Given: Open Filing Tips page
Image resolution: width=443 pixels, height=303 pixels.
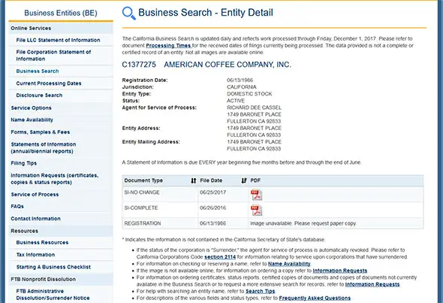Looking at the screenshot, I should tap(24, 163).
